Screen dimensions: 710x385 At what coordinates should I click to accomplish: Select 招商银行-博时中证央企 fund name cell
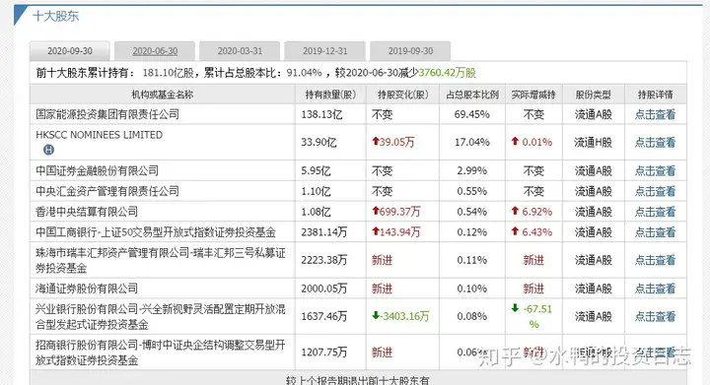[161, 353]
